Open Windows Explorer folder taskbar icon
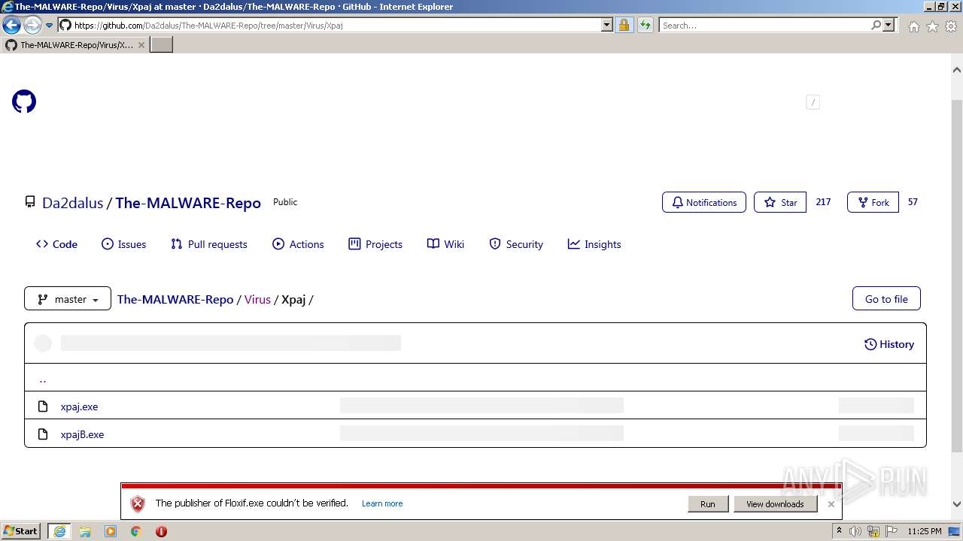 [85, 531]
